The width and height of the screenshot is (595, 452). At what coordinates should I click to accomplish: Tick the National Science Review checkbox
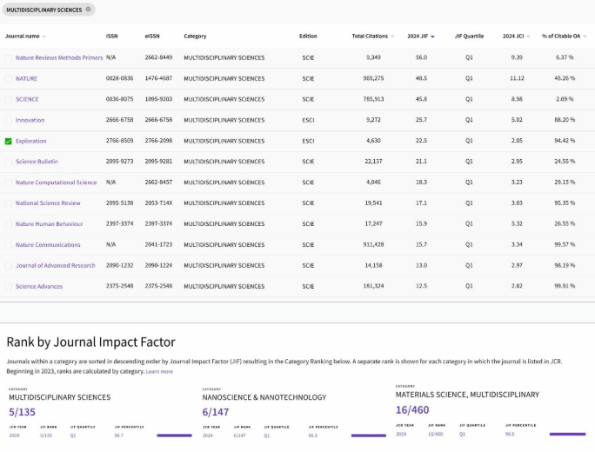tap(9, 203)
